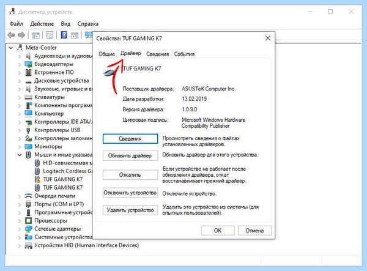
Task: Cancel the dialog with Отмена
Action: tap(254, 231)
